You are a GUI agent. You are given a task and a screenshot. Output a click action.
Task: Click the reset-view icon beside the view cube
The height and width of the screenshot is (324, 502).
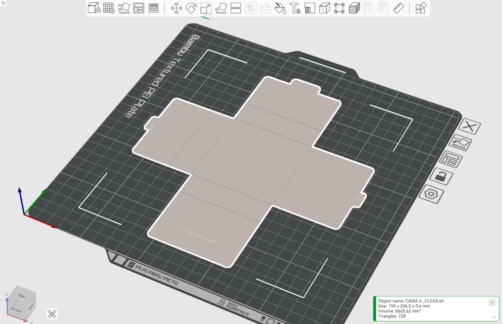click(52, 314)
